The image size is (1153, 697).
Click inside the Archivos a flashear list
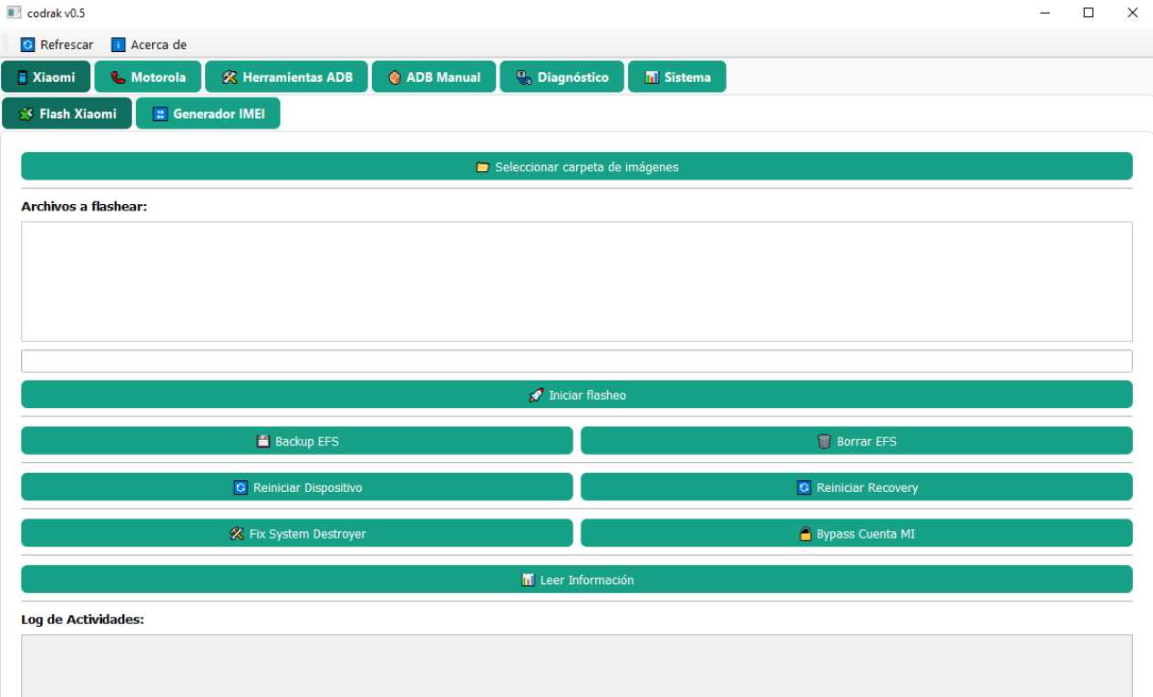[576, 282]
